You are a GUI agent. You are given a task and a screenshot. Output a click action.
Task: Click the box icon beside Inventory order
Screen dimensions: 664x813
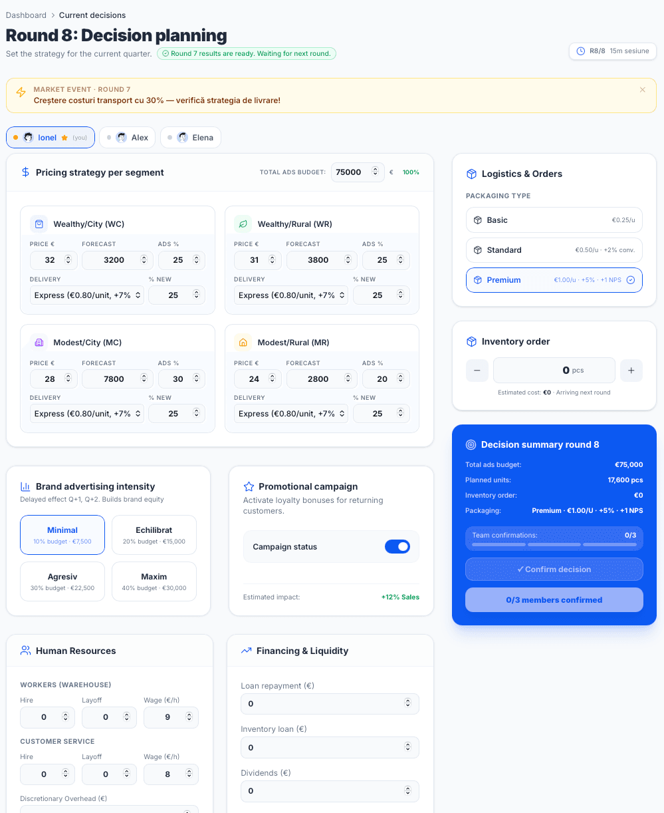tap(471, 341)
